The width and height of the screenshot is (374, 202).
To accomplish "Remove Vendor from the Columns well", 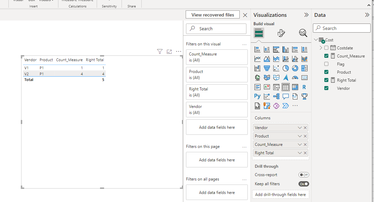I will point(305,128).
